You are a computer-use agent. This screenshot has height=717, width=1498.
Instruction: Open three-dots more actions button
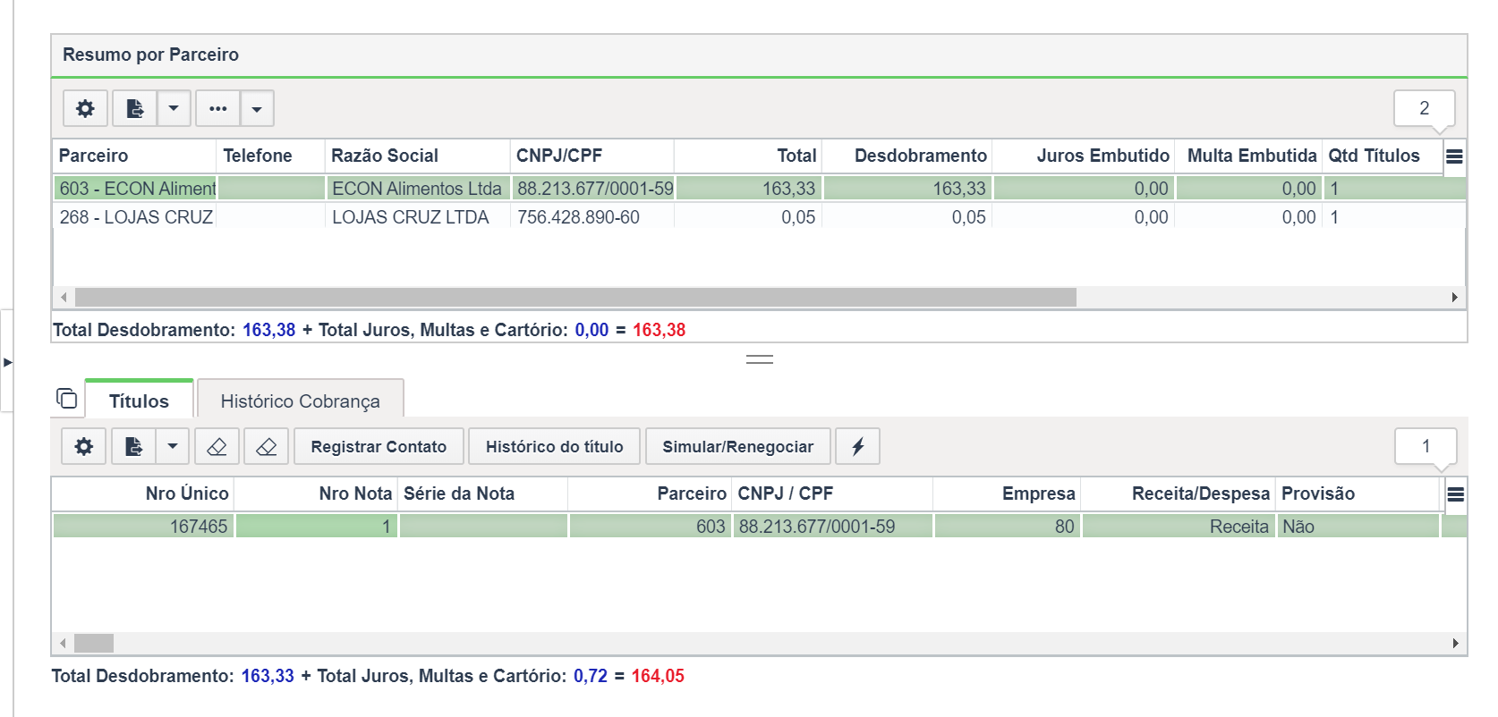(x=217, y=109)
